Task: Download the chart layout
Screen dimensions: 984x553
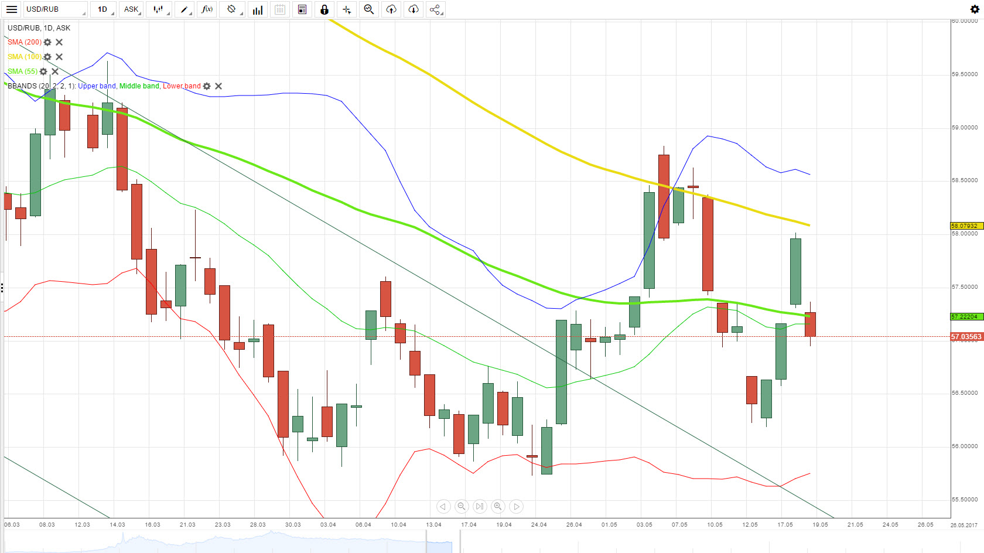Action: tap(413, 9)
